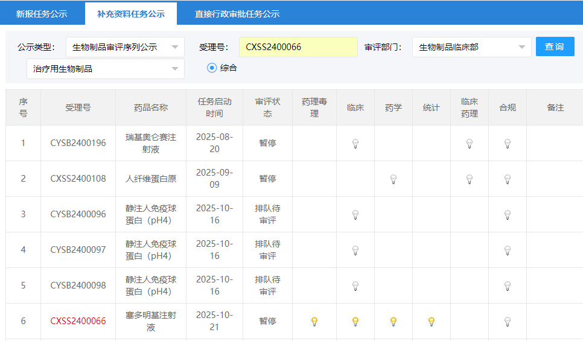This screenshot has height=341, width=583.
Task: Click the date 2025-10-21 cell
Action: [214, 321]
